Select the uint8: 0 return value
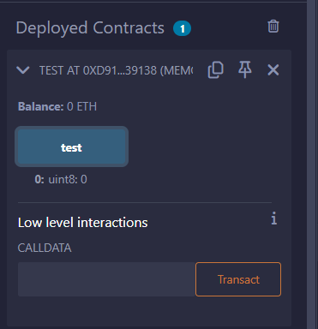The image size is (318, 329). (x=68, y=179)
